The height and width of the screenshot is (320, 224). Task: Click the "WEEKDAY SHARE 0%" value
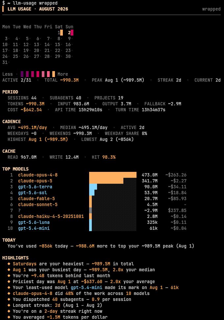coord(126,133)
